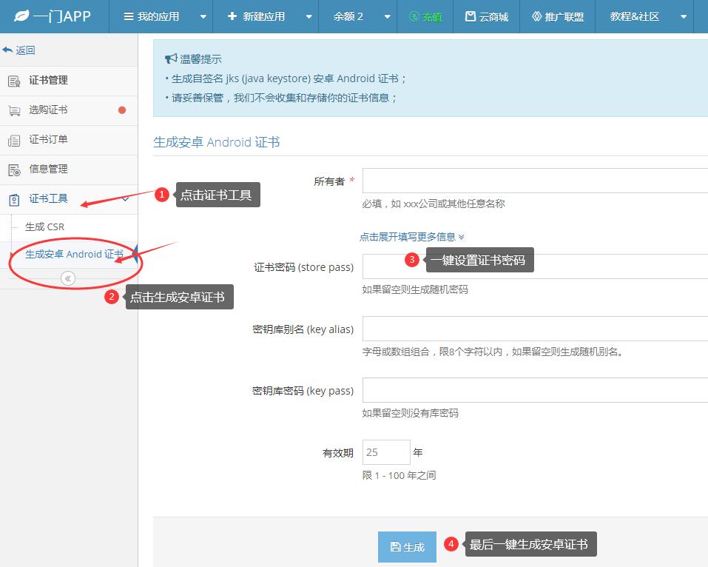Screen dimensions: 708x567
Task: Open 生成 CSR sub-item
Action: (44, 227)
